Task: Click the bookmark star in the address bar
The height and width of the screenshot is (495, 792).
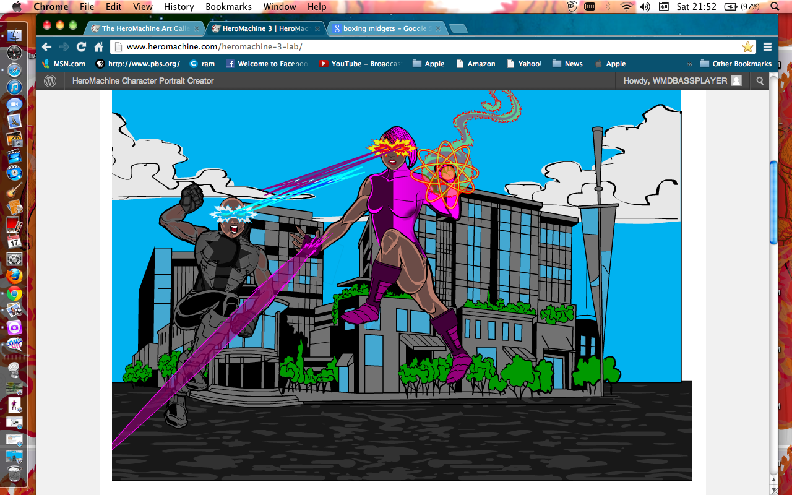Action: [747, 47]
